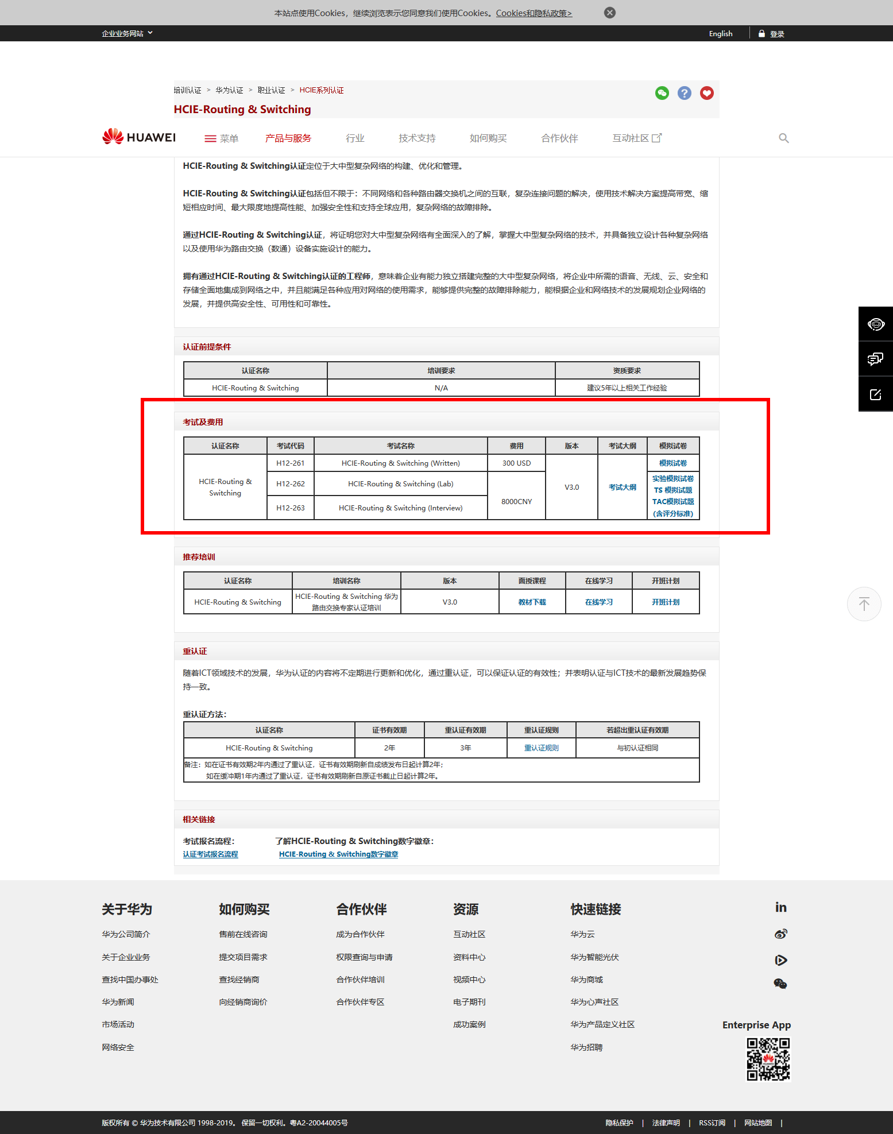893x1134 pixels.
Task: Go to HCIE系列认证 breadcrumb
Action: [x=322, y=90]
